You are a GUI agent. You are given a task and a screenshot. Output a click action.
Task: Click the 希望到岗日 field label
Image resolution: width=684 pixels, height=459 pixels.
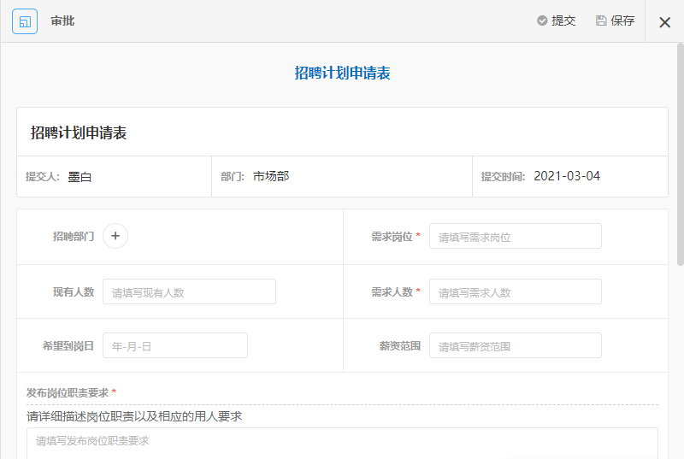68,346
